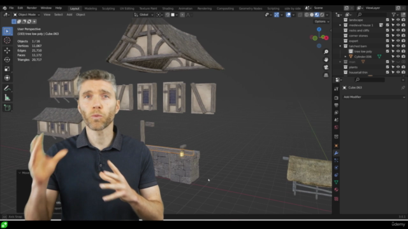
Task: Expand the Cylinder.006 object
Action: (x=346, y=57)
